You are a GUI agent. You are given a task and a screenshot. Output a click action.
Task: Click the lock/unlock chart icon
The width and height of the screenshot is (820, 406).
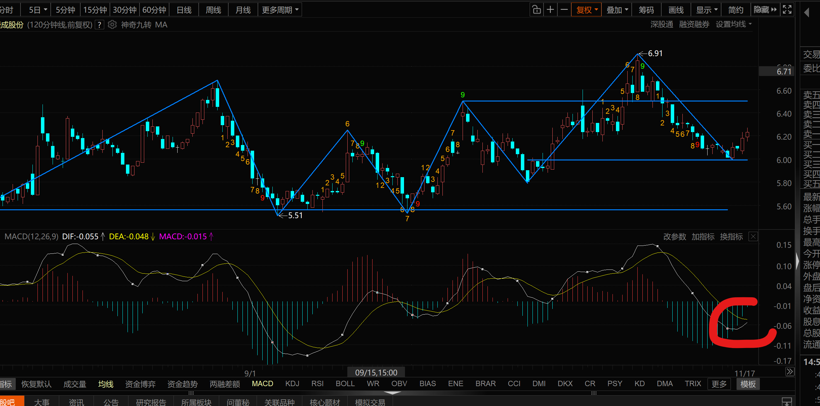pos(536,10)
